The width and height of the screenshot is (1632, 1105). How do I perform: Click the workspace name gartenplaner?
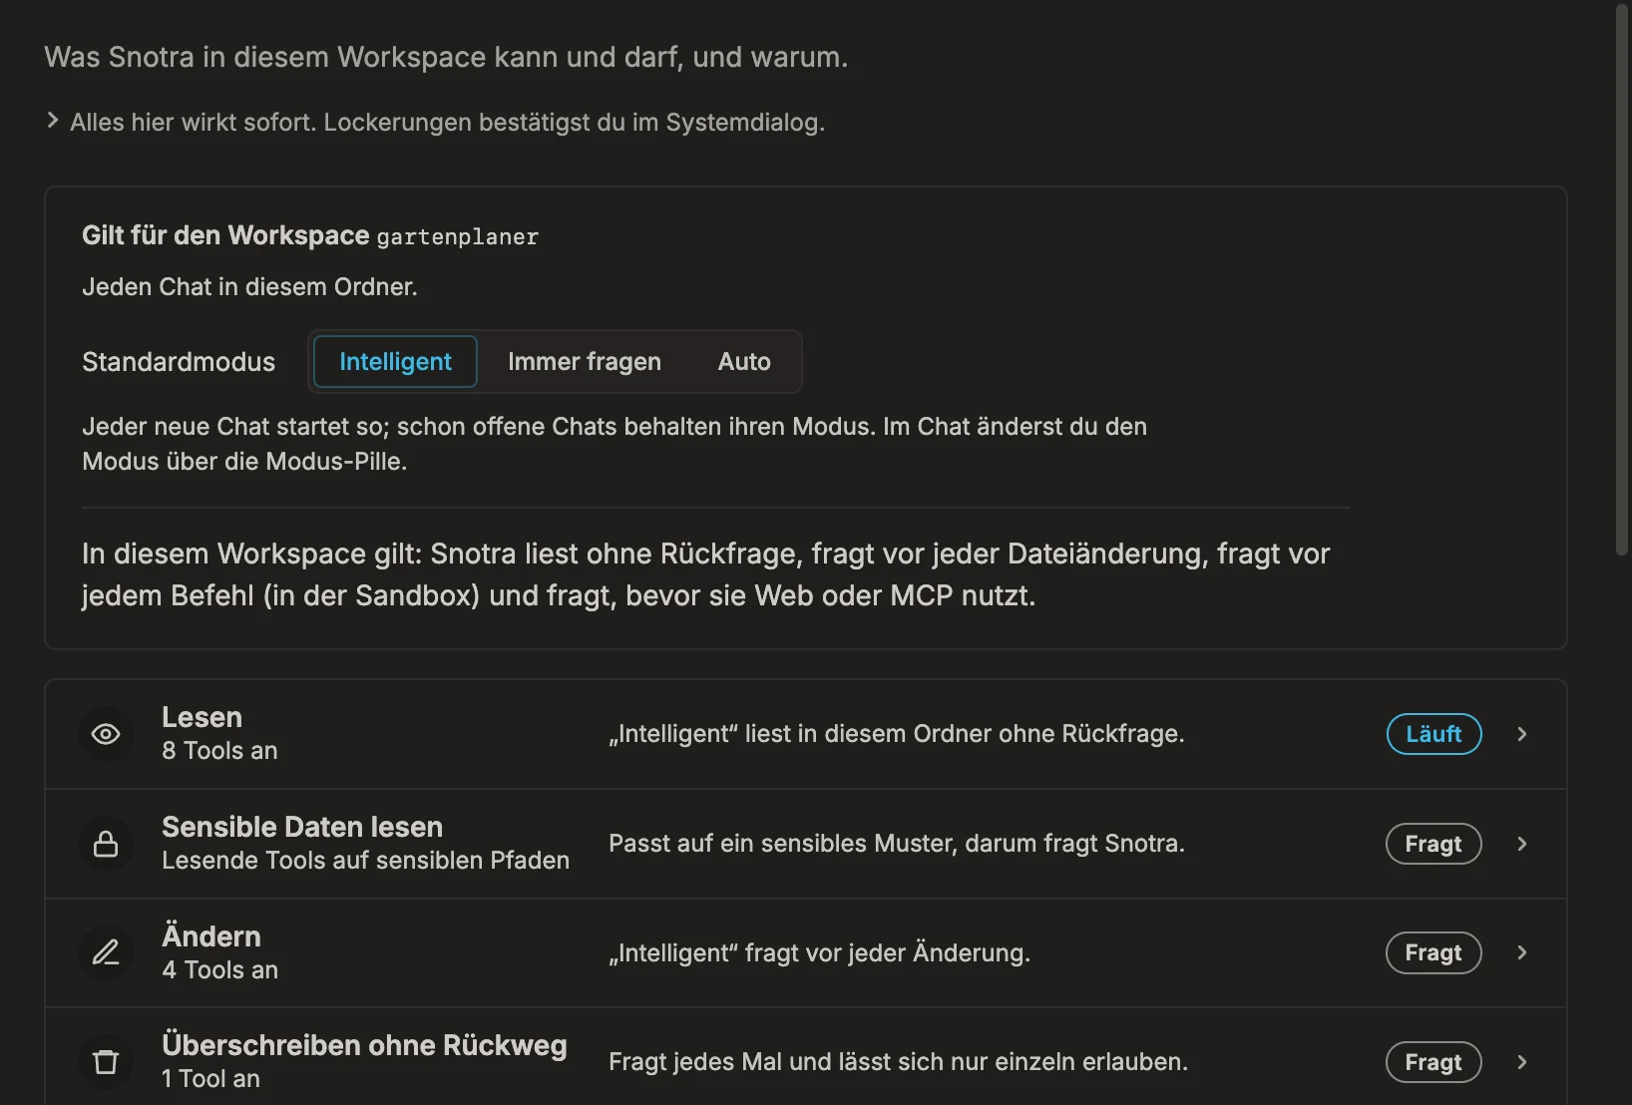tap(457, 237)
